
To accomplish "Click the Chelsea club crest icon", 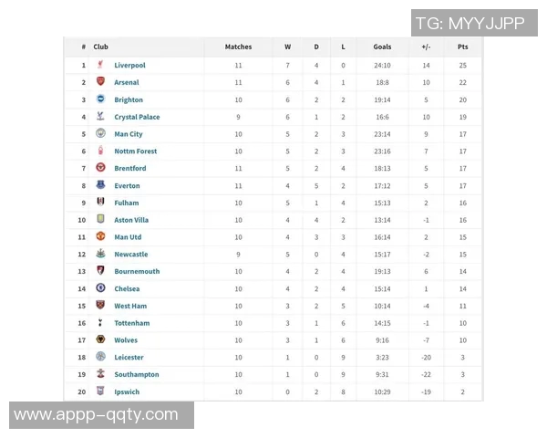I will 100,288.
